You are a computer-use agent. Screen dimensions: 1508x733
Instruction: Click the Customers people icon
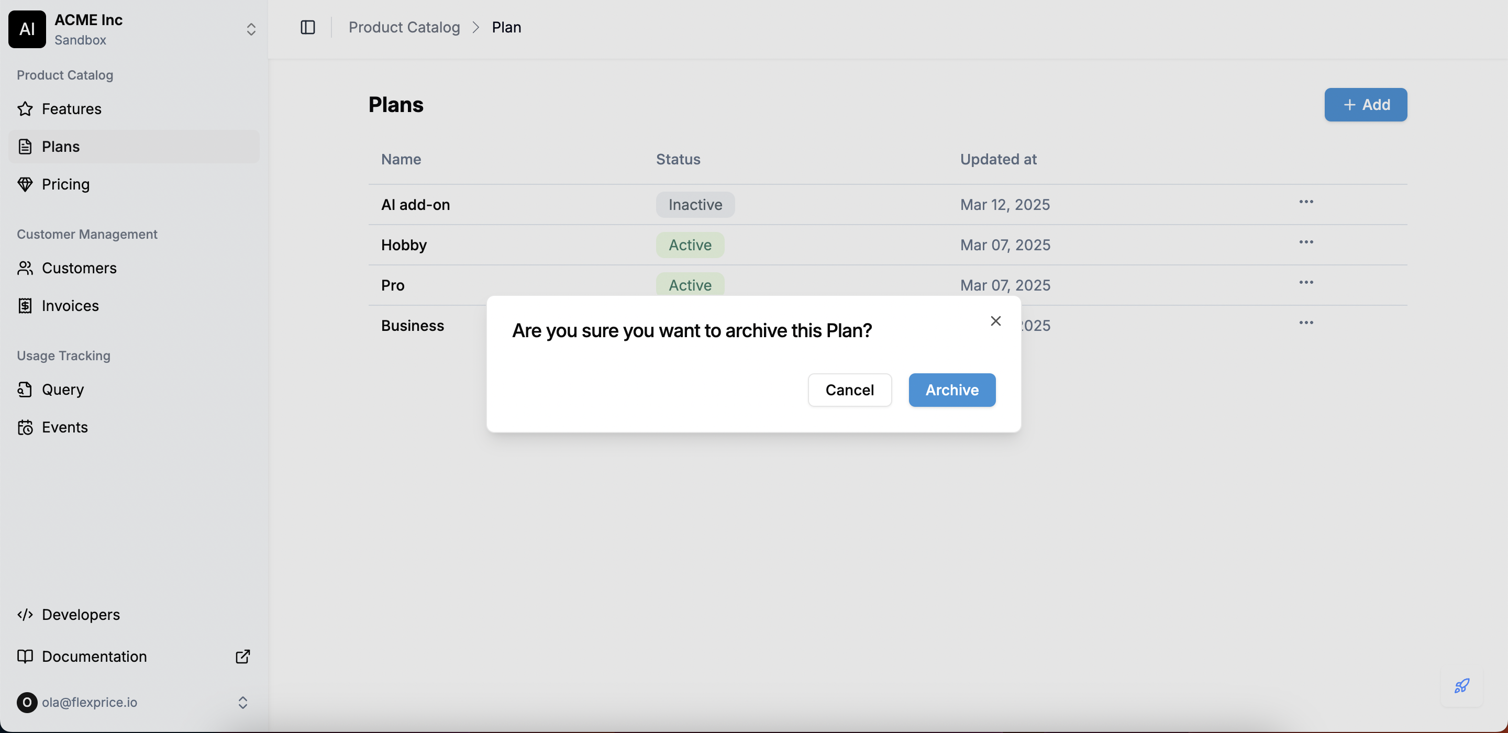(x=25, y=268)
